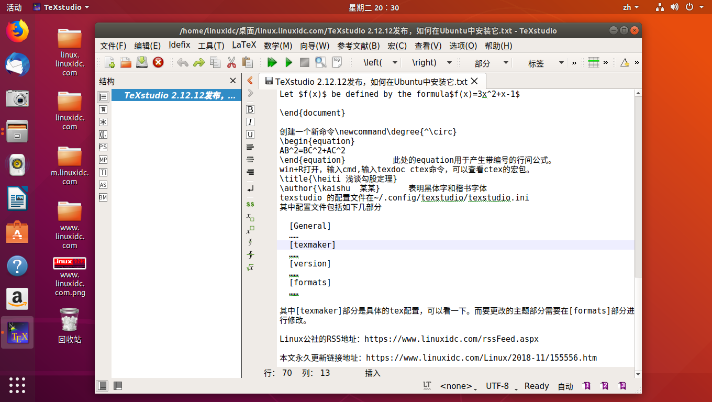Apply underline with the U icon
712x402 pixels.
[x=250, y=135]
